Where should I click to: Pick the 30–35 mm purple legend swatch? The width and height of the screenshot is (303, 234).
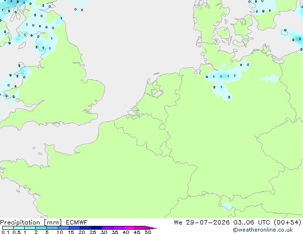point(108,228)
